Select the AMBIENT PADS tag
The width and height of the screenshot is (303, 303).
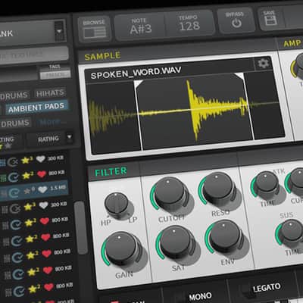[36, 108]
